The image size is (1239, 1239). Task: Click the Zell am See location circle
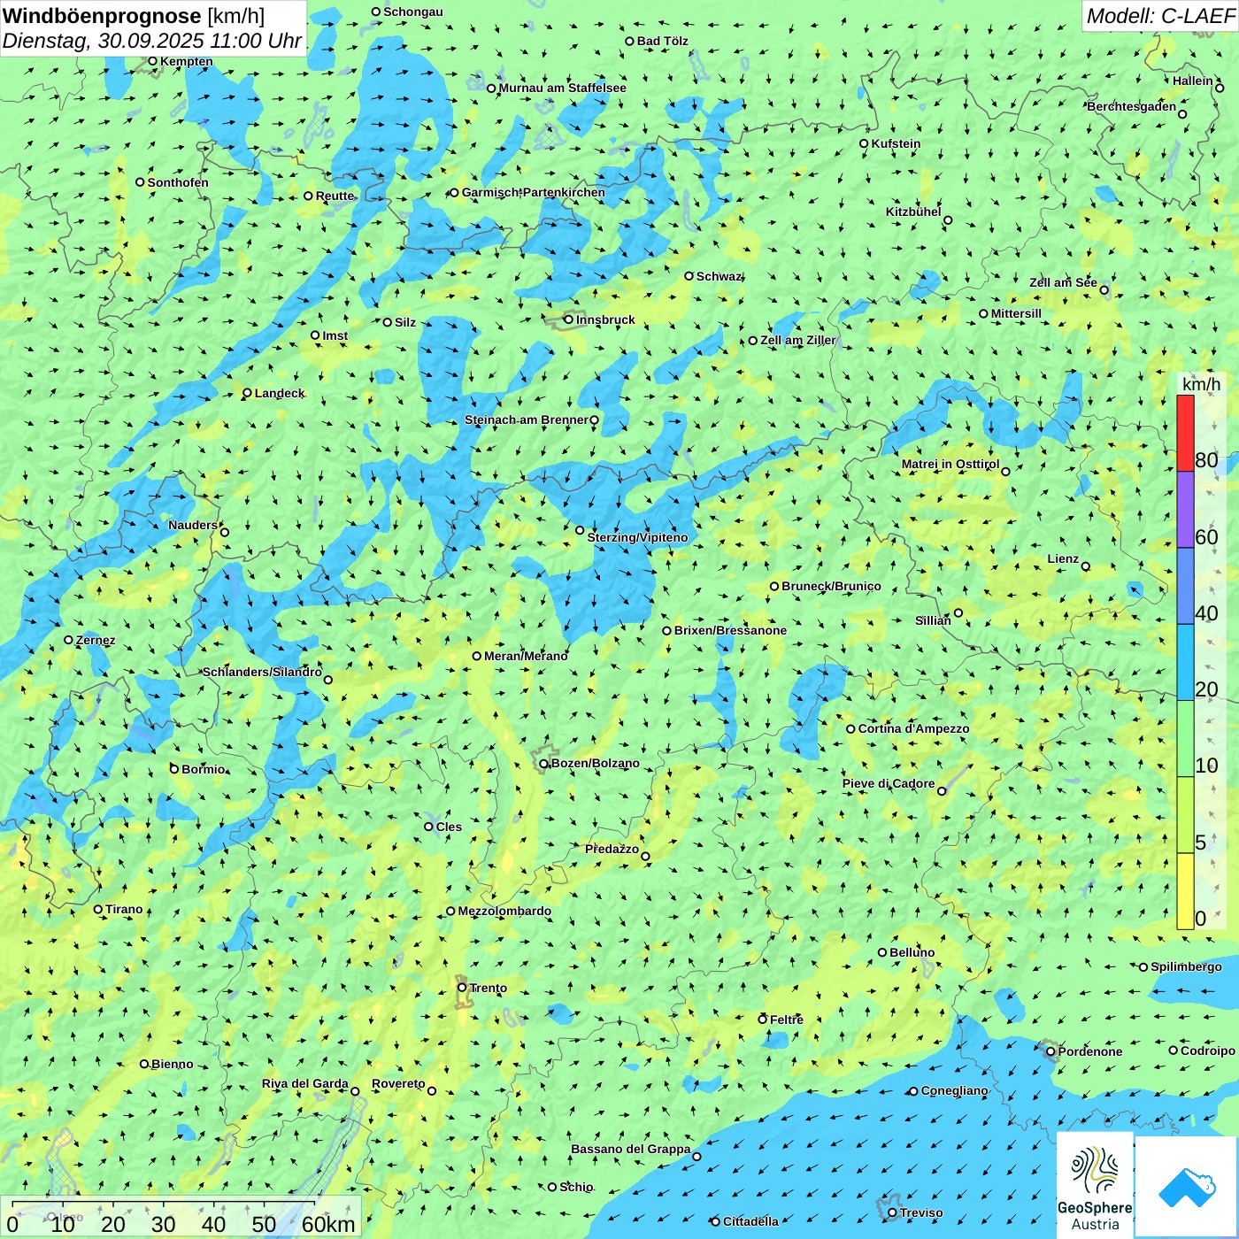1104,290
